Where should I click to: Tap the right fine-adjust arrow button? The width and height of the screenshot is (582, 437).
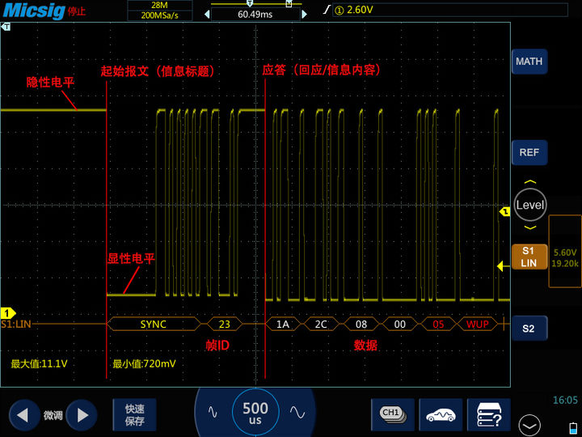(x=82, y=415)
